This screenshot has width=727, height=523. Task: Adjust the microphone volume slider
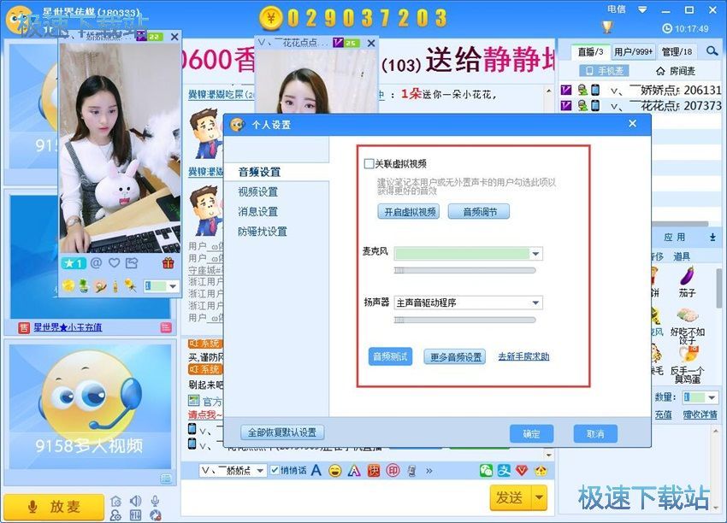coord(464,270)
